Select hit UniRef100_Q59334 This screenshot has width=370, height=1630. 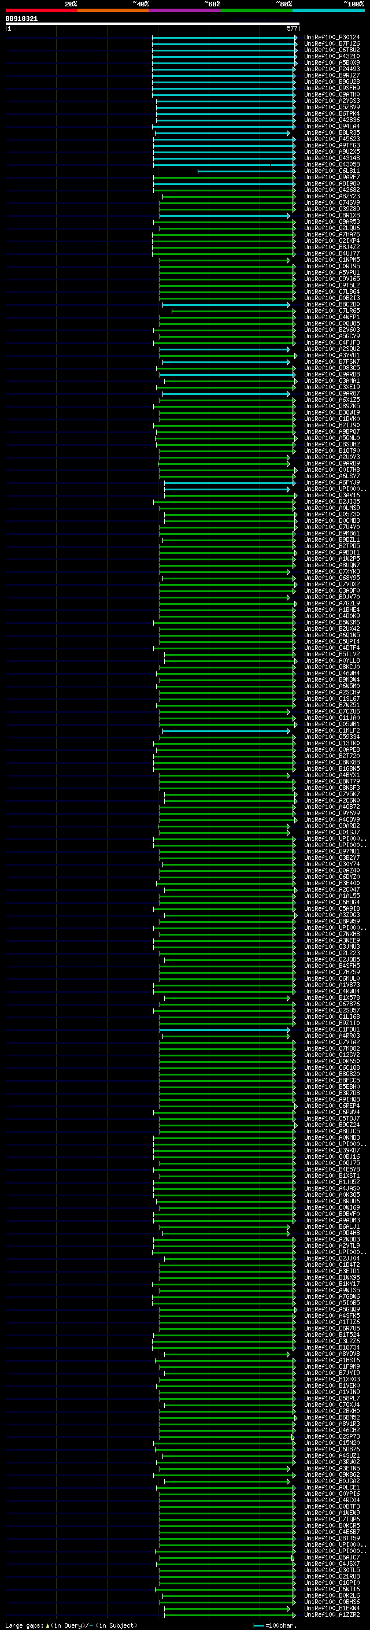(x=332, y=737)
